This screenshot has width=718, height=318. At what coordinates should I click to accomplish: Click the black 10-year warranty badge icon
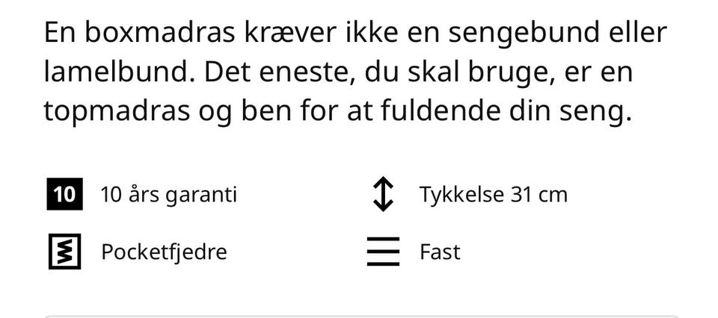point(64,194)
